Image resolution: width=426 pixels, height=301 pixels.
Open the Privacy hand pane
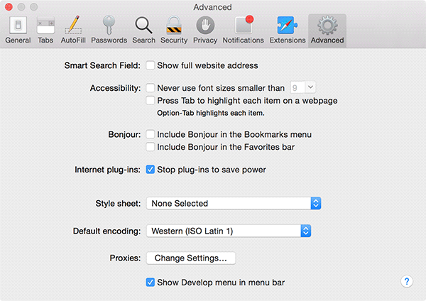pyautogui.click(x=205, y=30)
